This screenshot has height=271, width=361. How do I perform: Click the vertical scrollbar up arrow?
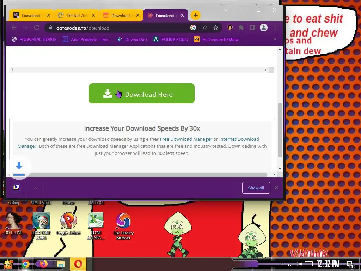[280, 49]
